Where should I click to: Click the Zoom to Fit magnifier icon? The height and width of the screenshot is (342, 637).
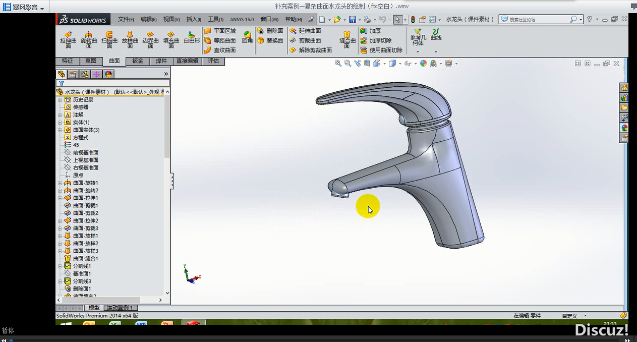338,64
